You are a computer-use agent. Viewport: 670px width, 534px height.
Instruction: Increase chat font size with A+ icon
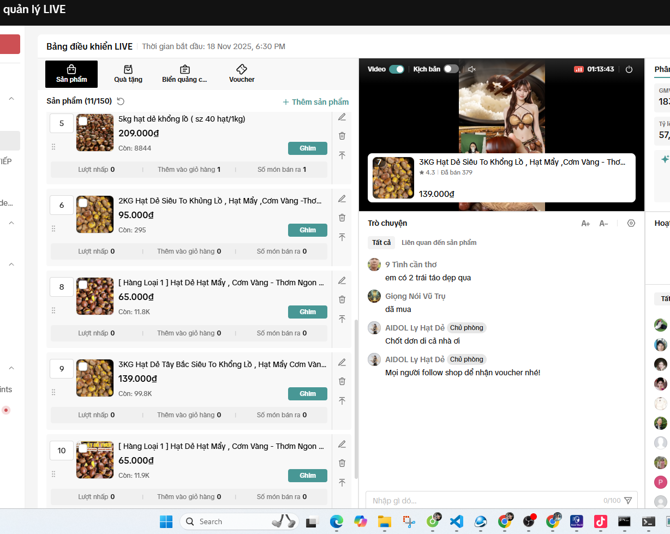pyautogui.click(x=585, y=223)
